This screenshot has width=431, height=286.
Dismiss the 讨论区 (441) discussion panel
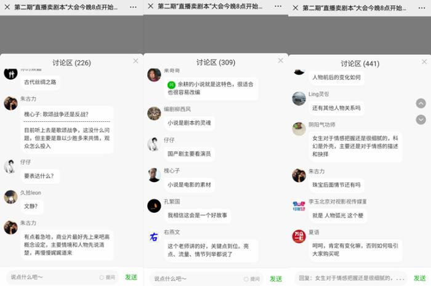424,62
